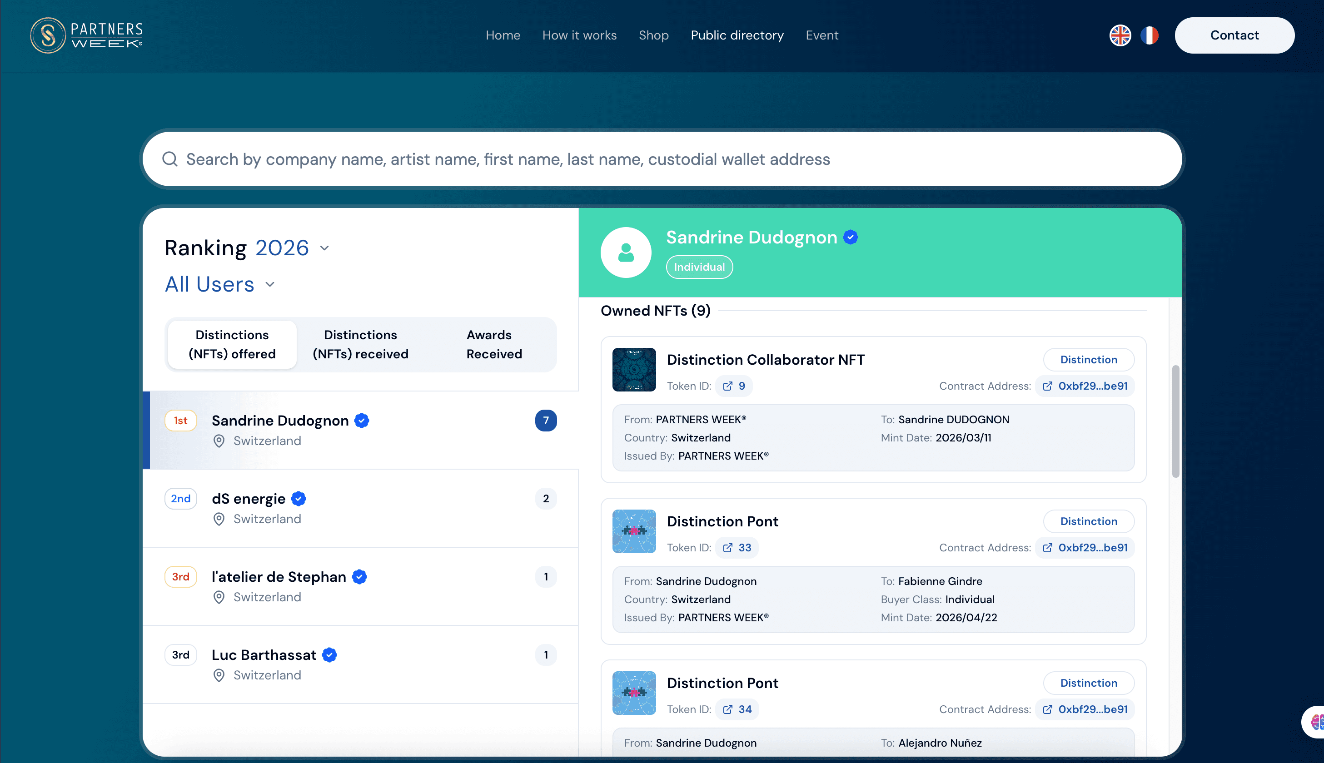Click Sandrine Dudognon profile avatar

pos(625,253)
